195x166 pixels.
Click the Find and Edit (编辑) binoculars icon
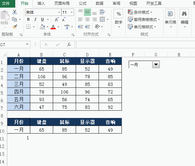(184, 17)
